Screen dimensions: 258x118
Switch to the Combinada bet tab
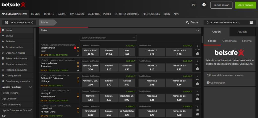click(229, 41)
